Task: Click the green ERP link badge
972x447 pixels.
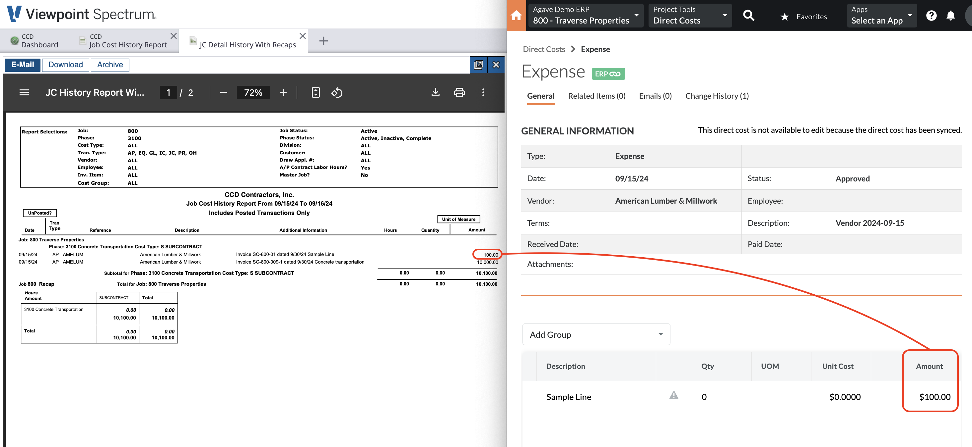Action: coord(608,74)
